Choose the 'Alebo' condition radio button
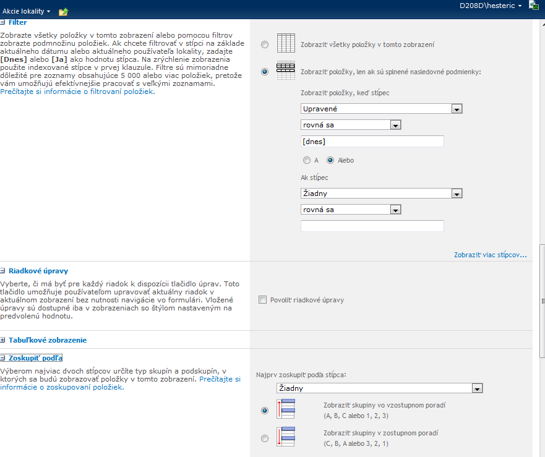The image size is (545, 457). (330, 160)
